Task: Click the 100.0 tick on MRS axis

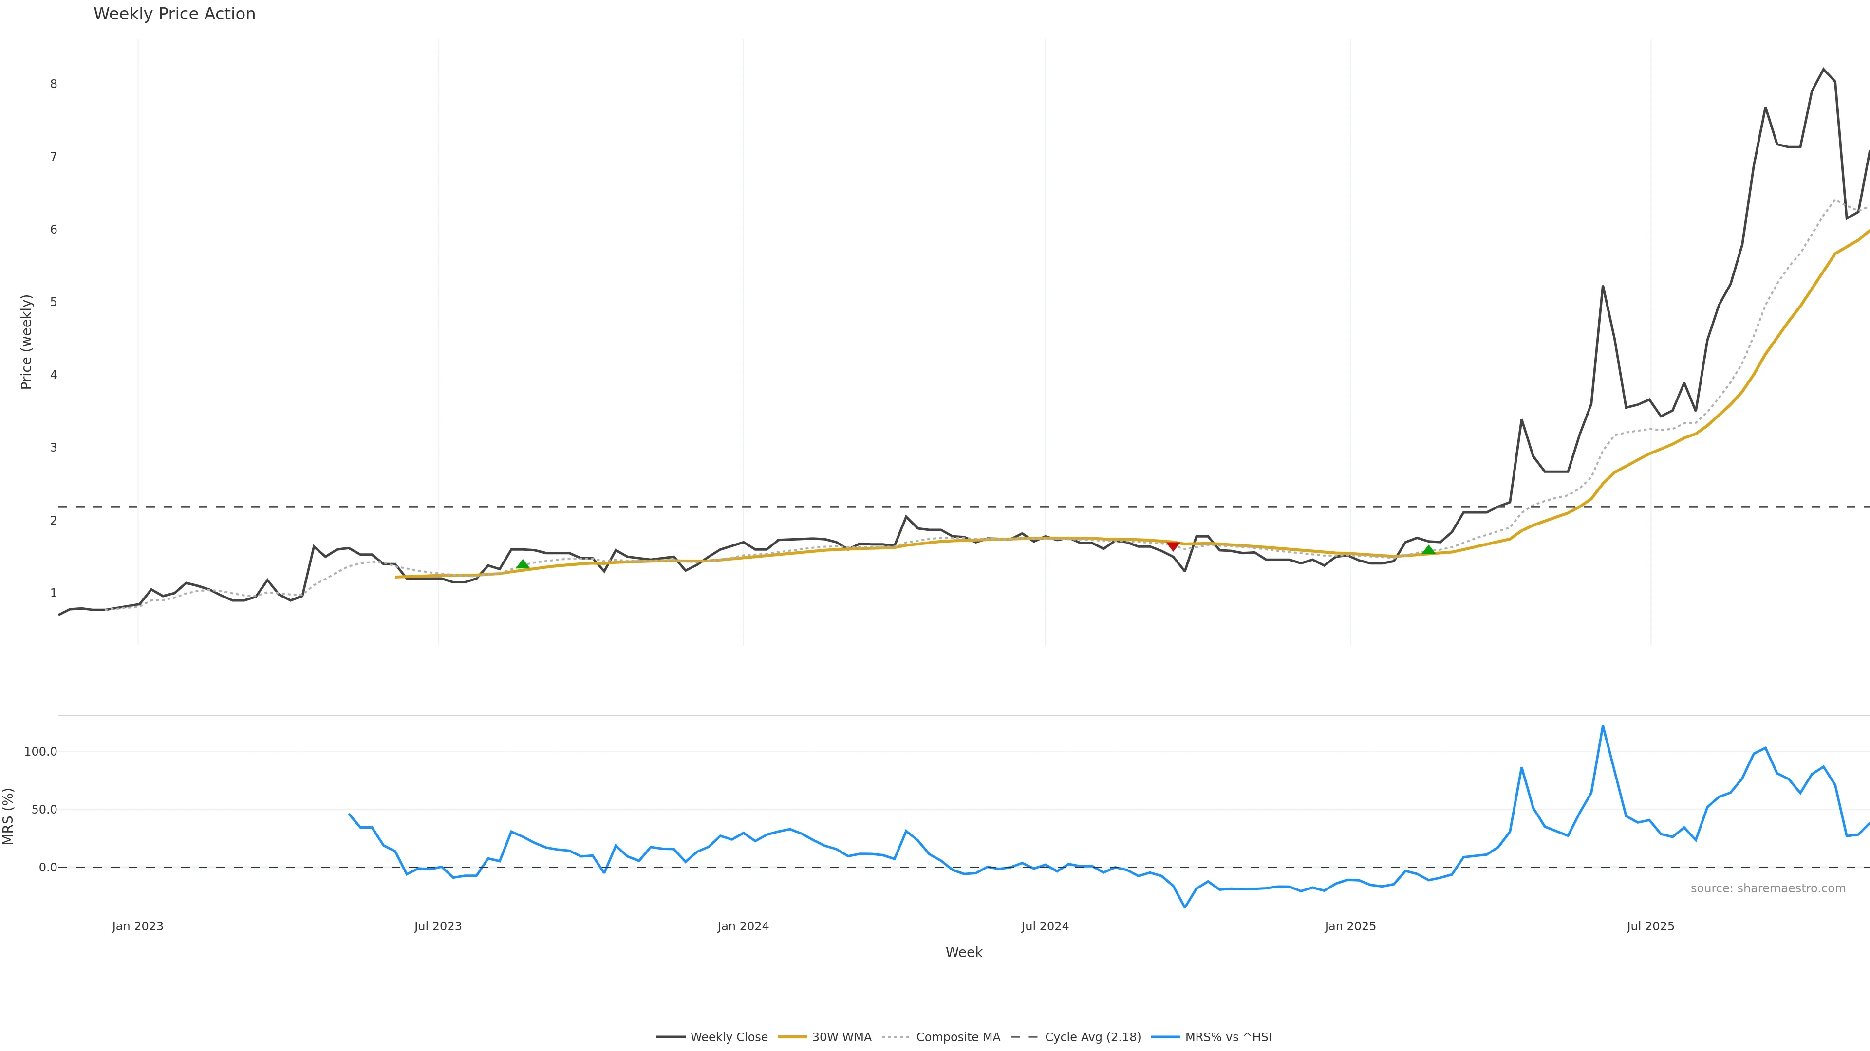Action: tap(40, 751)
